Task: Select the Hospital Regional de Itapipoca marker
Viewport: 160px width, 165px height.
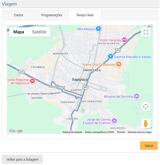Action: point(33,81)
